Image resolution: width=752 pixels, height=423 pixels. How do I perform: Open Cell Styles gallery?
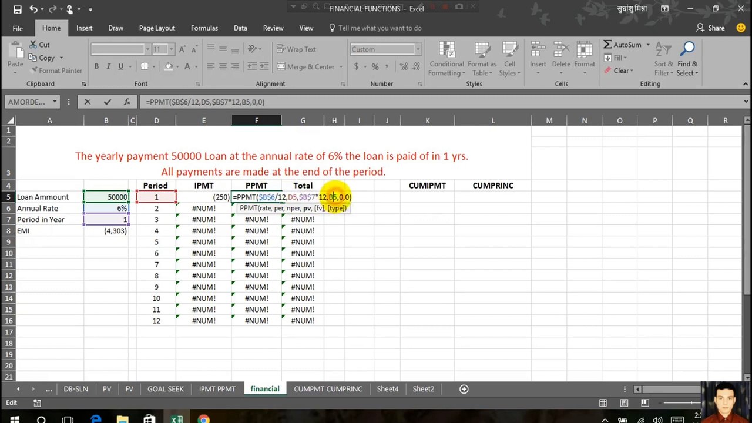pyautogui.click(x=509, y=59)
